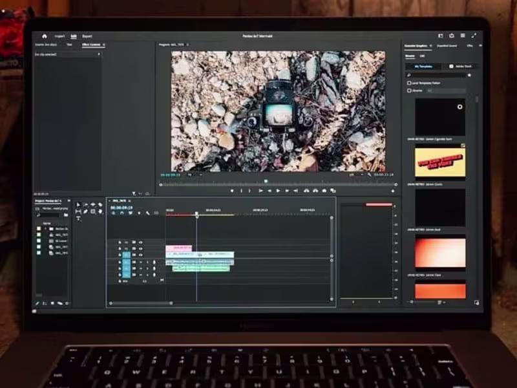Click the Mark In button
This screenshot has width=517, height=388.
[x=241, y=191]
